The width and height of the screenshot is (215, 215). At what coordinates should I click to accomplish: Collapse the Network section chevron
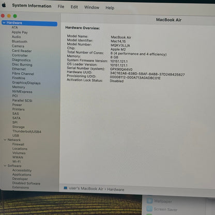click(x=5, y=140)
